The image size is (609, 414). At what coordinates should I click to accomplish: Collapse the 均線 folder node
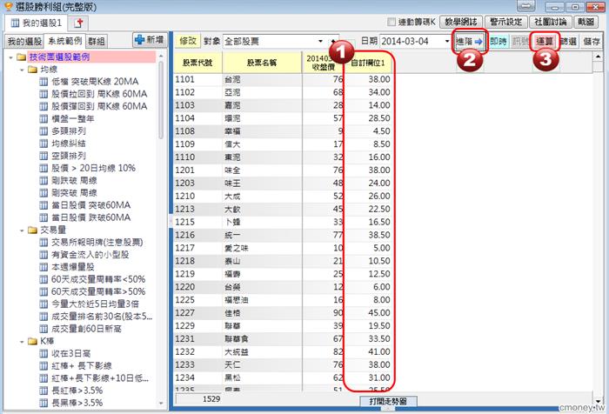[x=22, y=70]
